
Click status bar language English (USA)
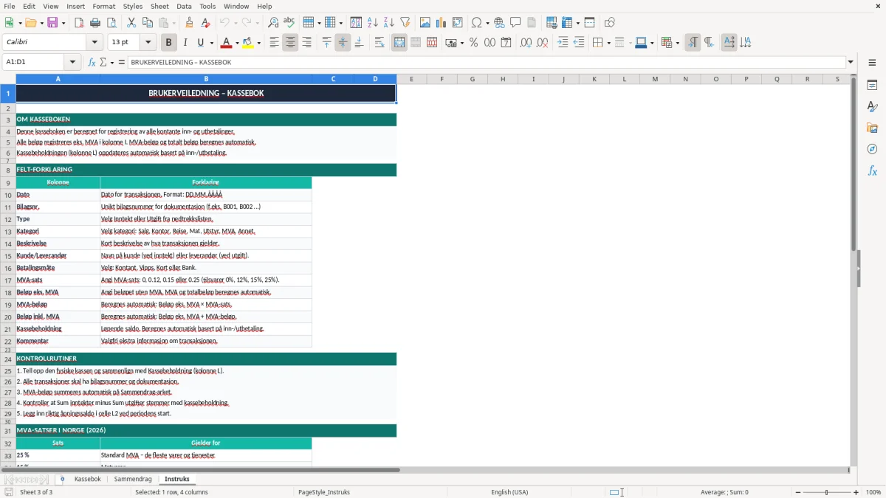(509, 492)
